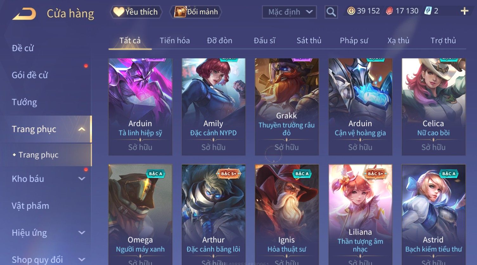Tap the gold coin balance icon
This screenshot has width=477, height=265.
tap(351, 11)
